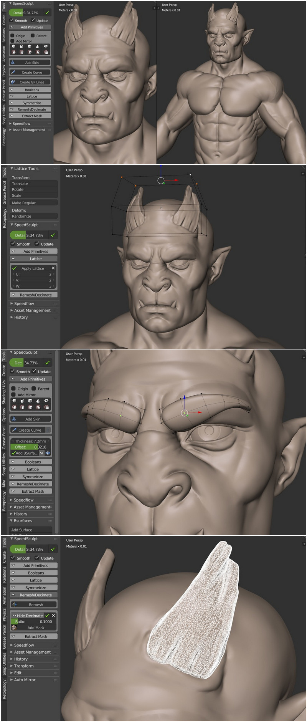Adjust Detail slider in the top screenshot
This screenshot has height=722, width=307.
(26, 13)
